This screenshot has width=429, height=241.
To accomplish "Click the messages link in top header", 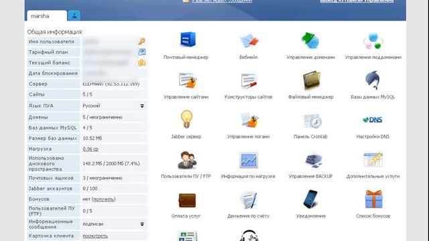I will tap(222, 1).
